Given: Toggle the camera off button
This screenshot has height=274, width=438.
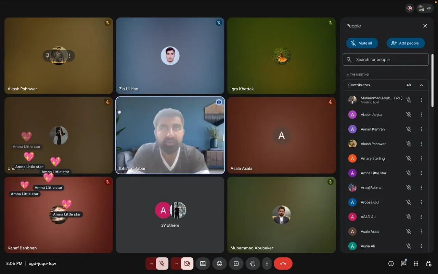Looking at the screenshot, I should [x=187, y=263].
